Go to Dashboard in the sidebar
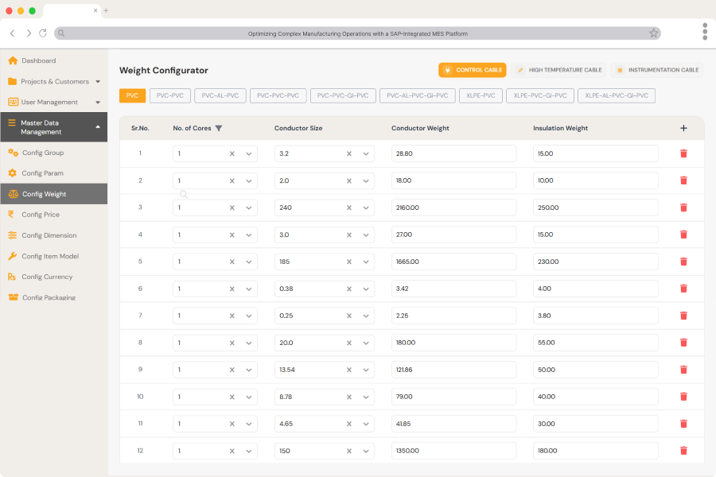Screen dimensions: 716x477 coord(38,60)
